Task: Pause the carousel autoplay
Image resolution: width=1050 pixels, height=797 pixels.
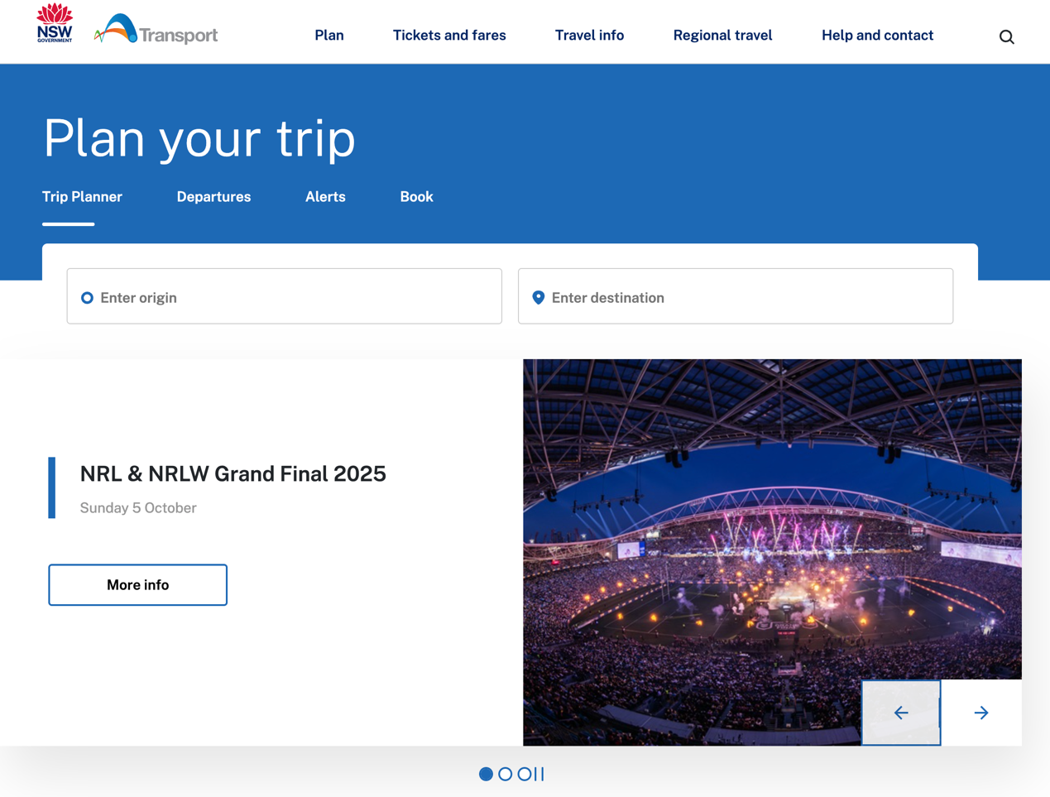Action: click(539, 774)
